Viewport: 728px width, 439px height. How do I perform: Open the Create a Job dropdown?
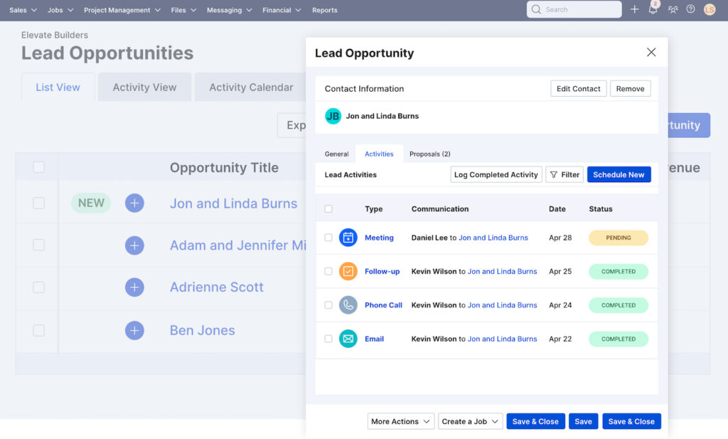pyautogui.click(x=471, y=421)
